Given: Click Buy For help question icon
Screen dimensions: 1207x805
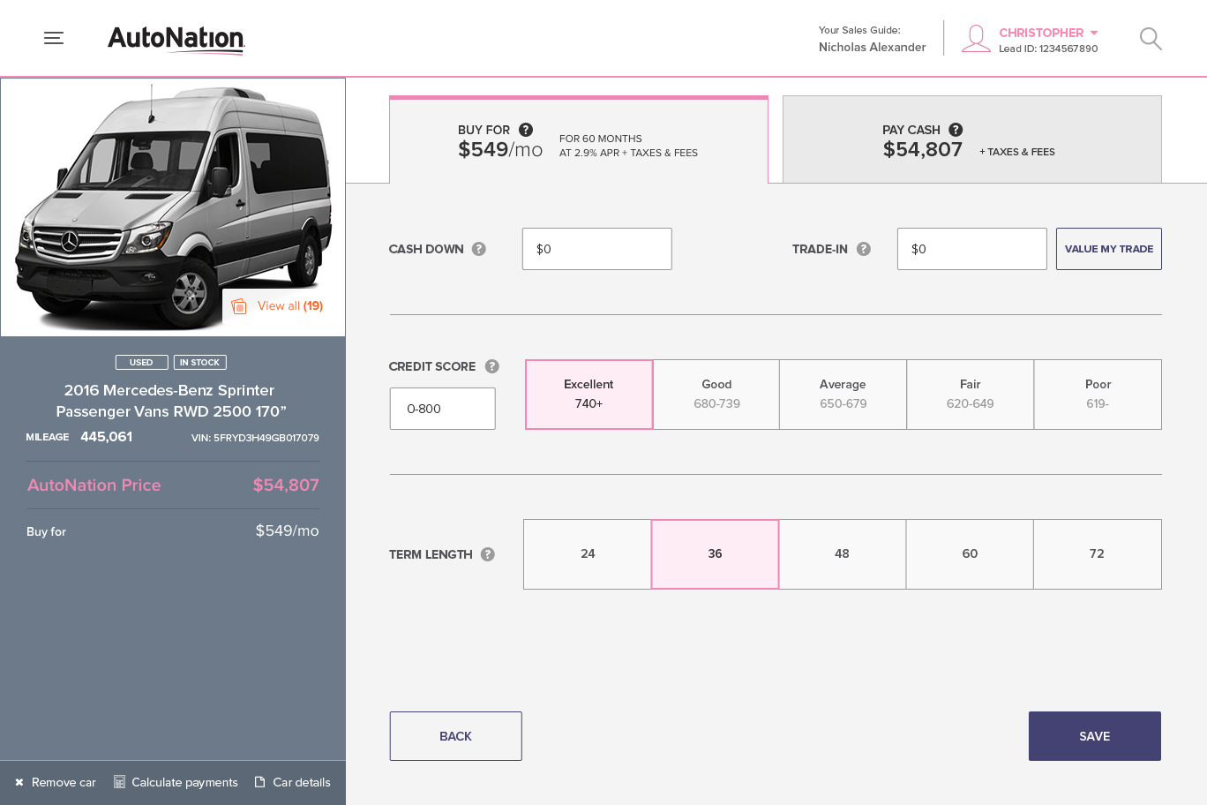Looking at the screenshot, I should tap(526, 130).
